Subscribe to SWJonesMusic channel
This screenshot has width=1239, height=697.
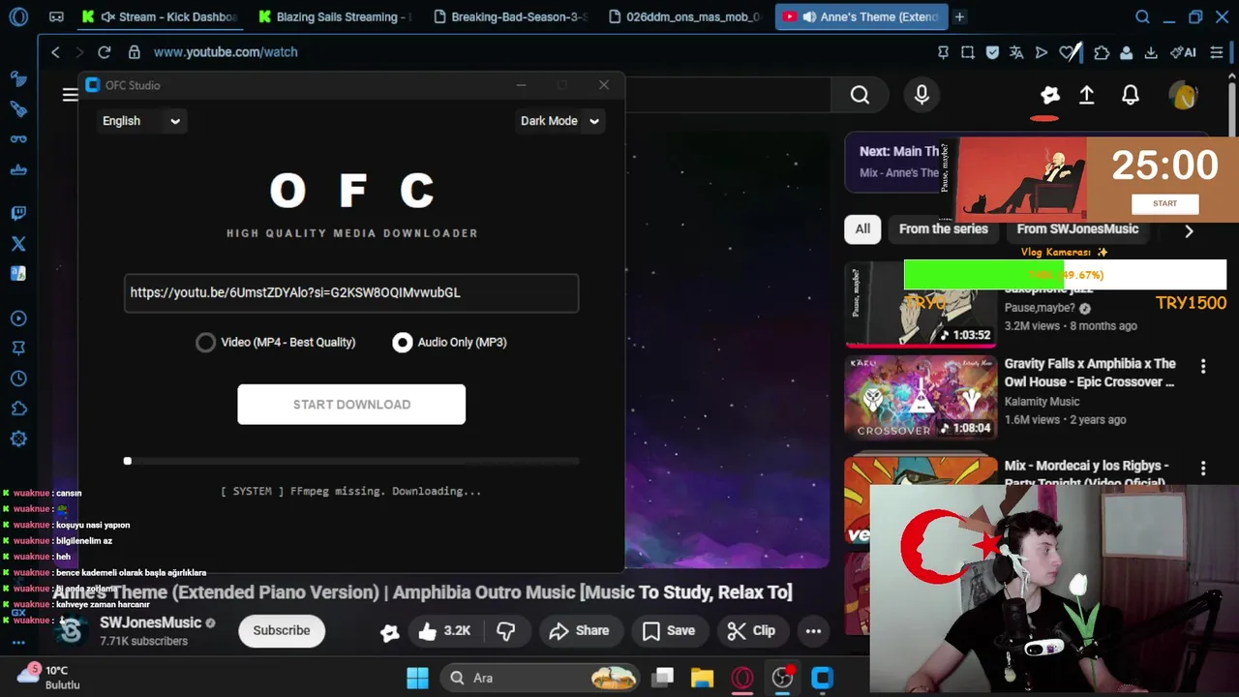tap(282, 631)
